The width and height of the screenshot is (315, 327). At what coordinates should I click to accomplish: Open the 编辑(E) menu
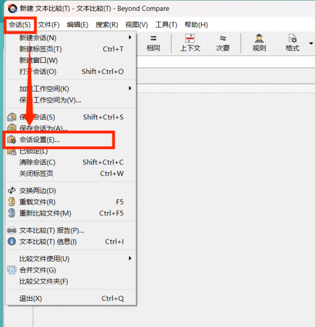[78, 25]
